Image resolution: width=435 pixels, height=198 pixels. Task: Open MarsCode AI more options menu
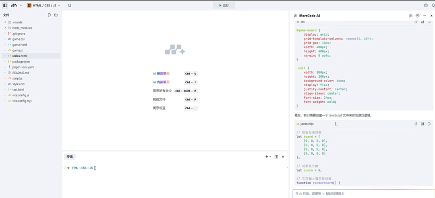(x=424, y=16)
